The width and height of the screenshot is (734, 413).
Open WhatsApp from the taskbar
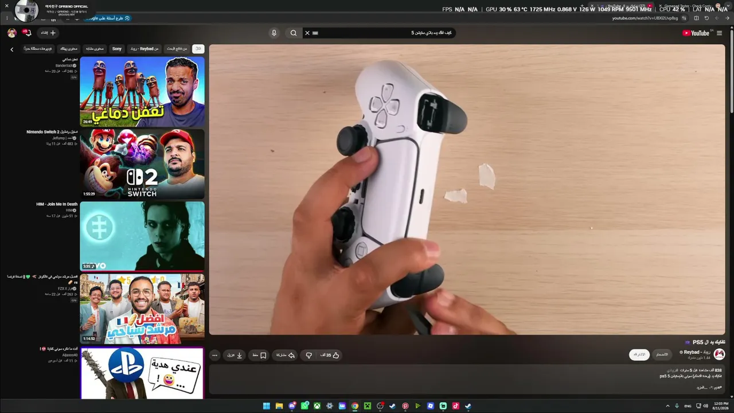[304, 406]
